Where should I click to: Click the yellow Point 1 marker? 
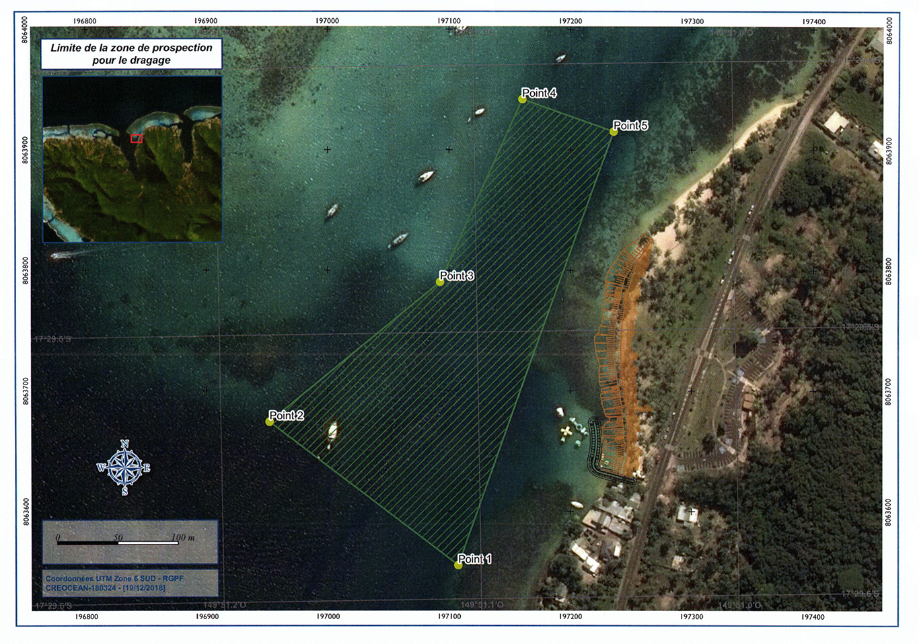458,565
